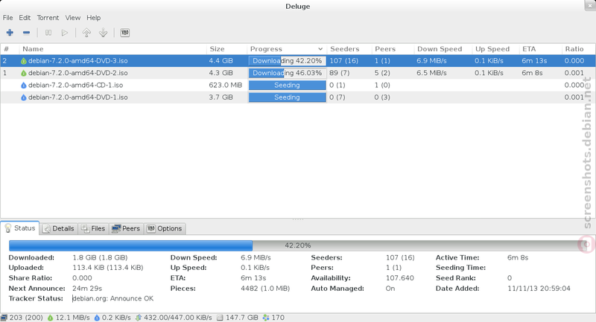This screenshot has height=322, width=596.
Task: Click the download speed icon in status bar
Action: 50,318
